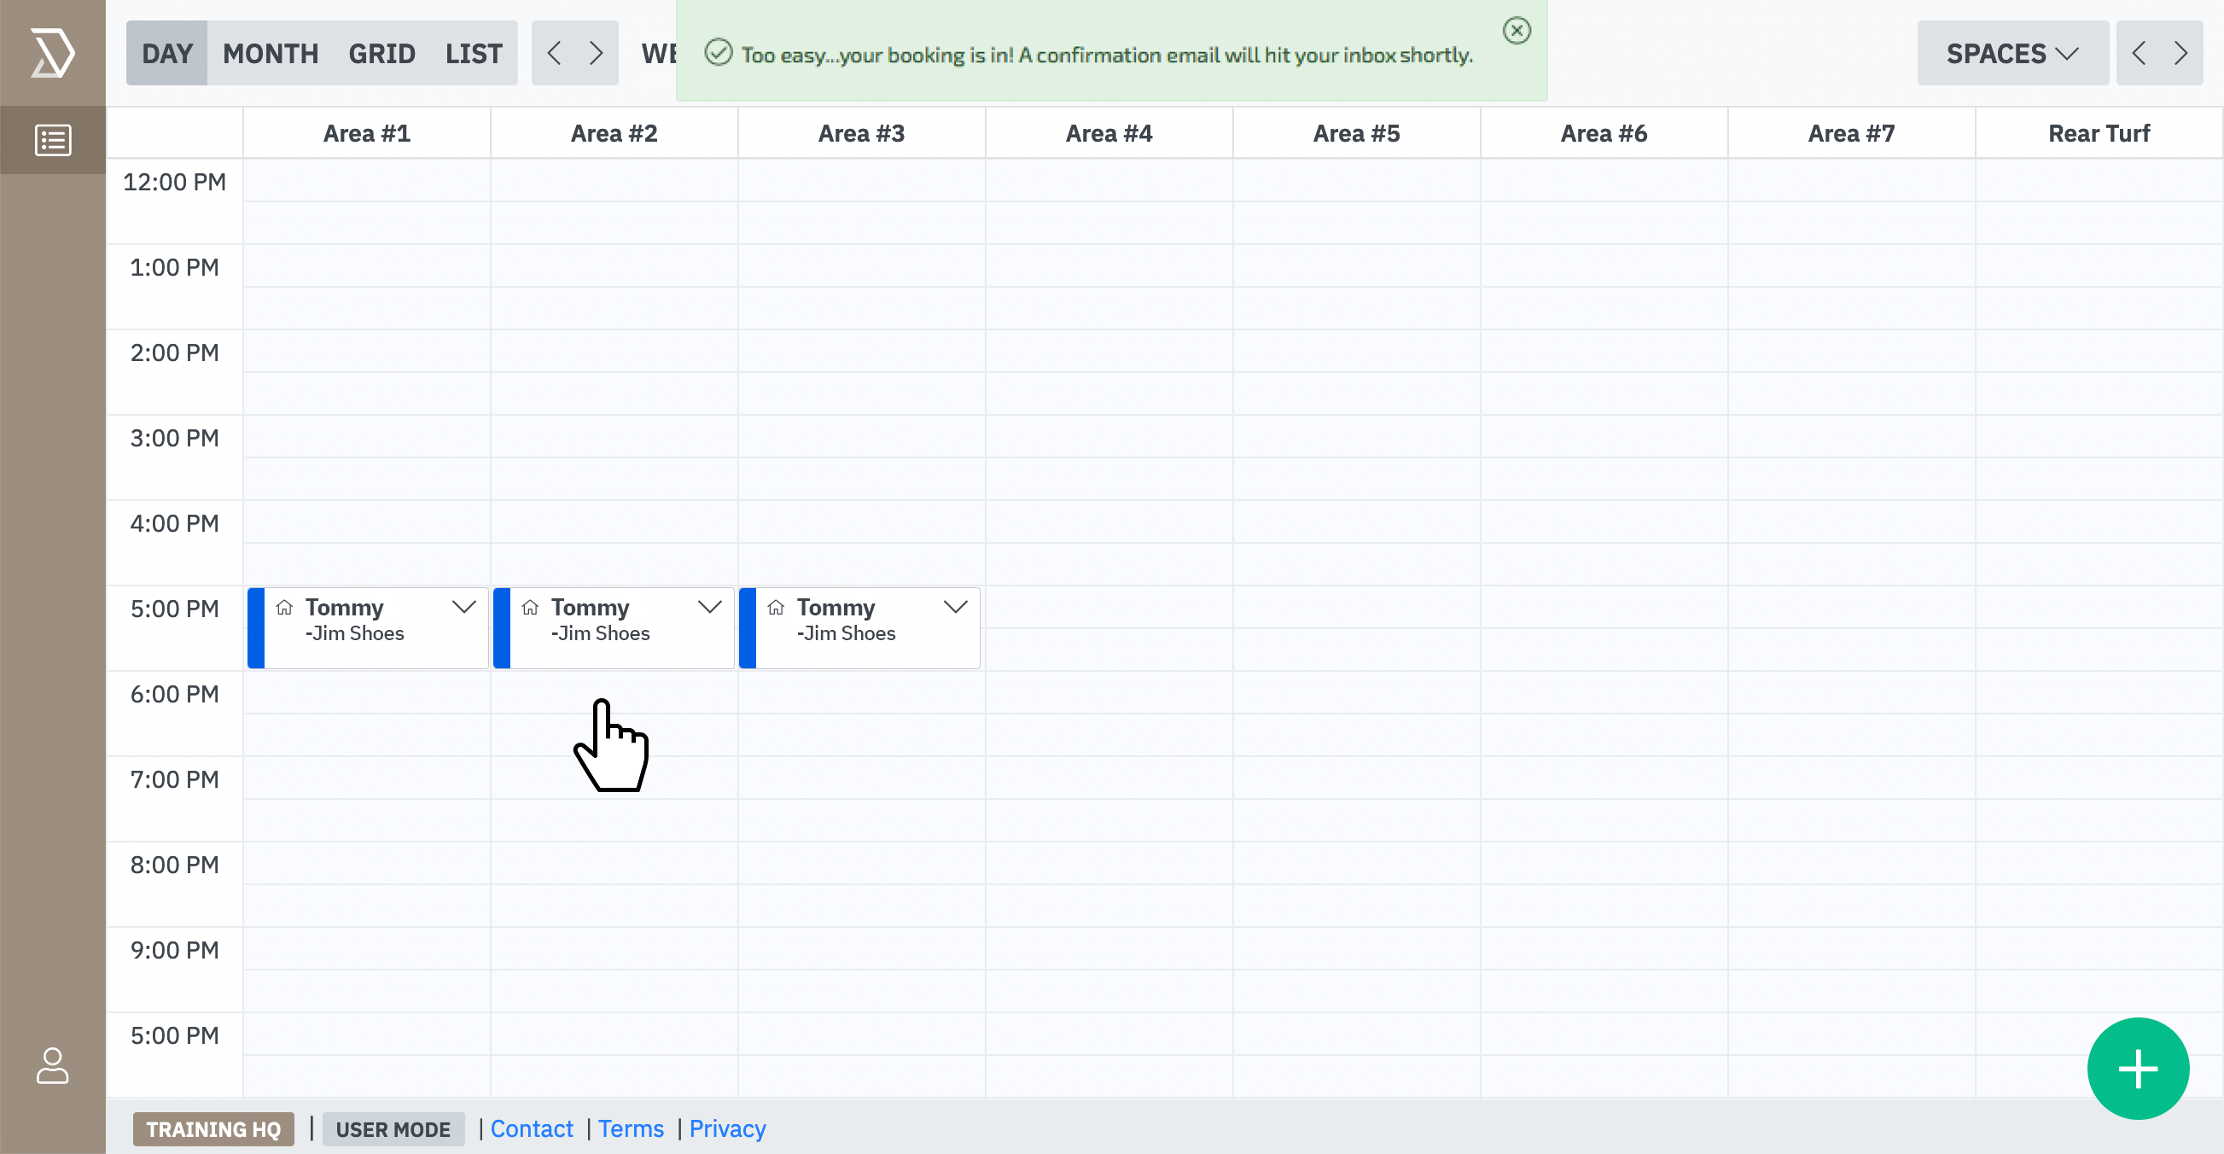
Task: Go to the previous date with the left arrow
Action: coord(554,53)
